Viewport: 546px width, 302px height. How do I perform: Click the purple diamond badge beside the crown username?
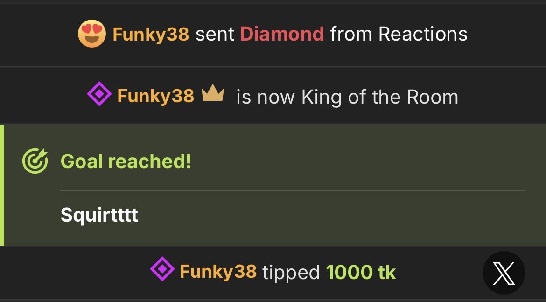99,95
